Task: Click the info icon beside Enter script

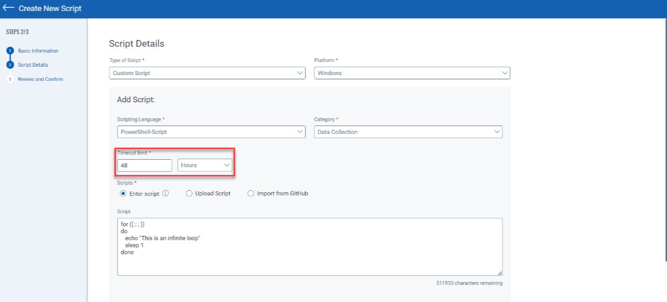Action: point(165,193)
